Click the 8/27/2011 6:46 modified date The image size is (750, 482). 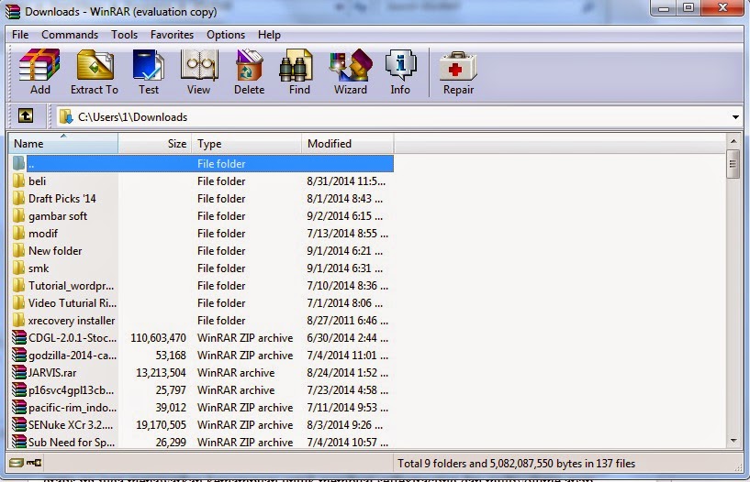[347, 320]
